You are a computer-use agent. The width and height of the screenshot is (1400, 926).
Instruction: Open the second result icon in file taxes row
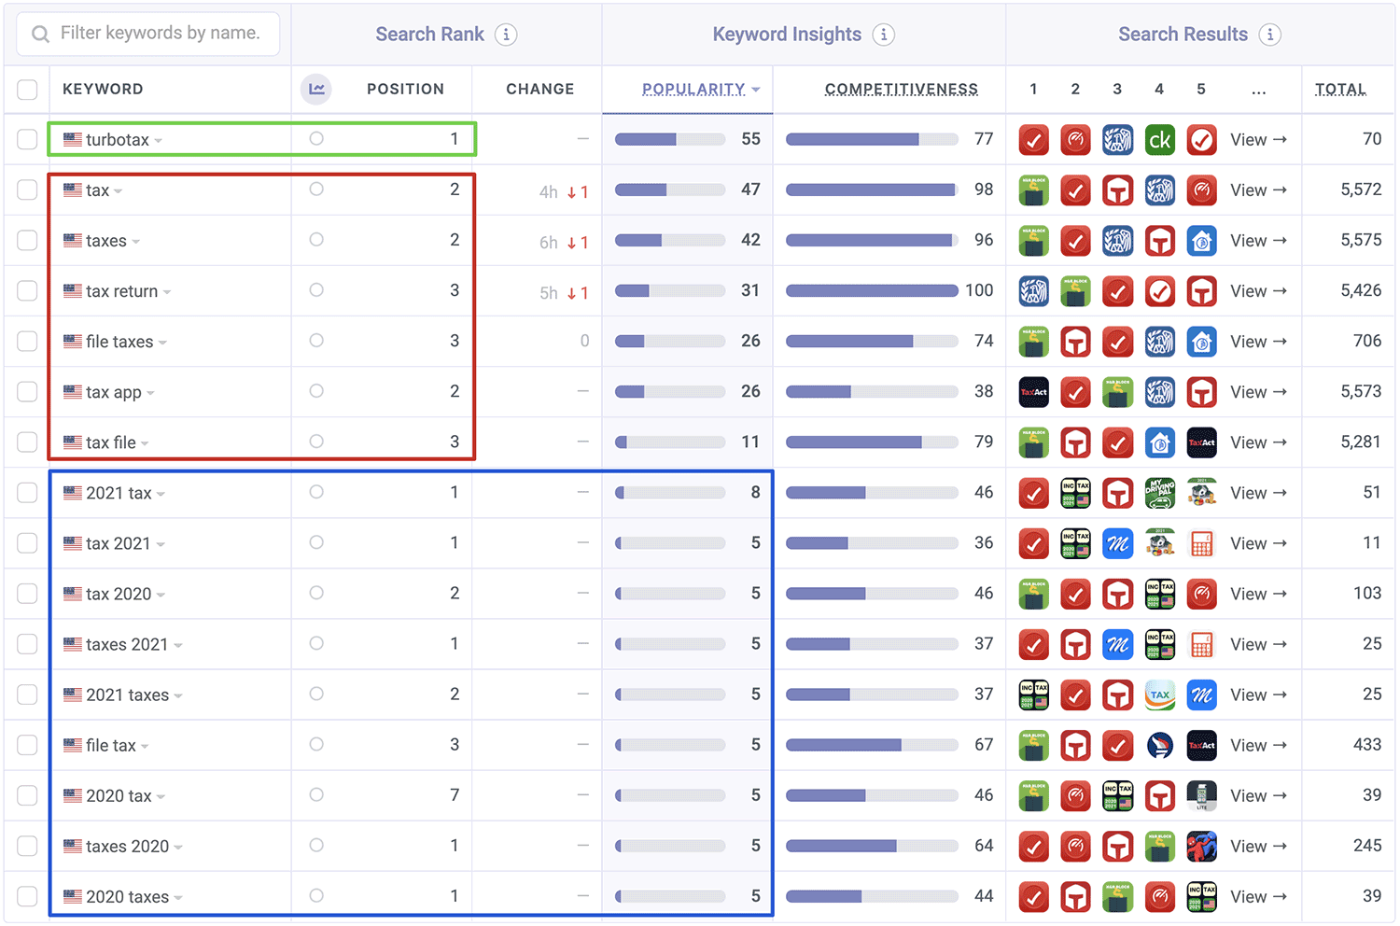[x=1075, y=342]
